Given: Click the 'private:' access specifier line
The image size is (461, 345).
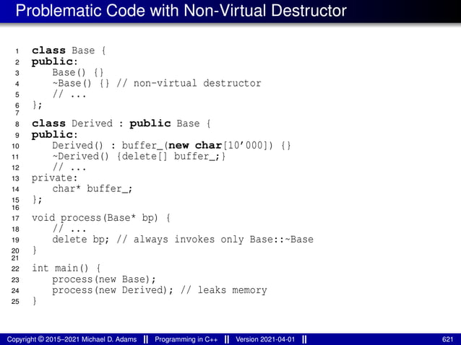Looking at the screenshot, I should click(x=55, y=178).
